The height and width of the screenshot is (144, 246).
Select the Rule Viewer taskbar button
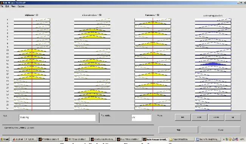pos(155,139)
